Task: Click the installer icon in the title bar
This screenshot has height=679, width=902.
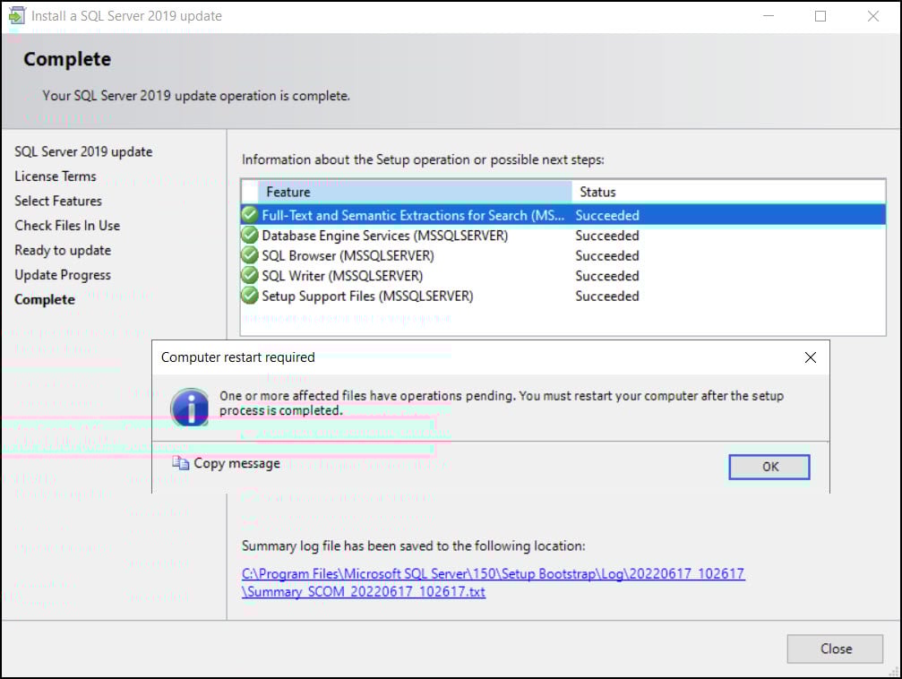Action: click(x=17, y=15)
